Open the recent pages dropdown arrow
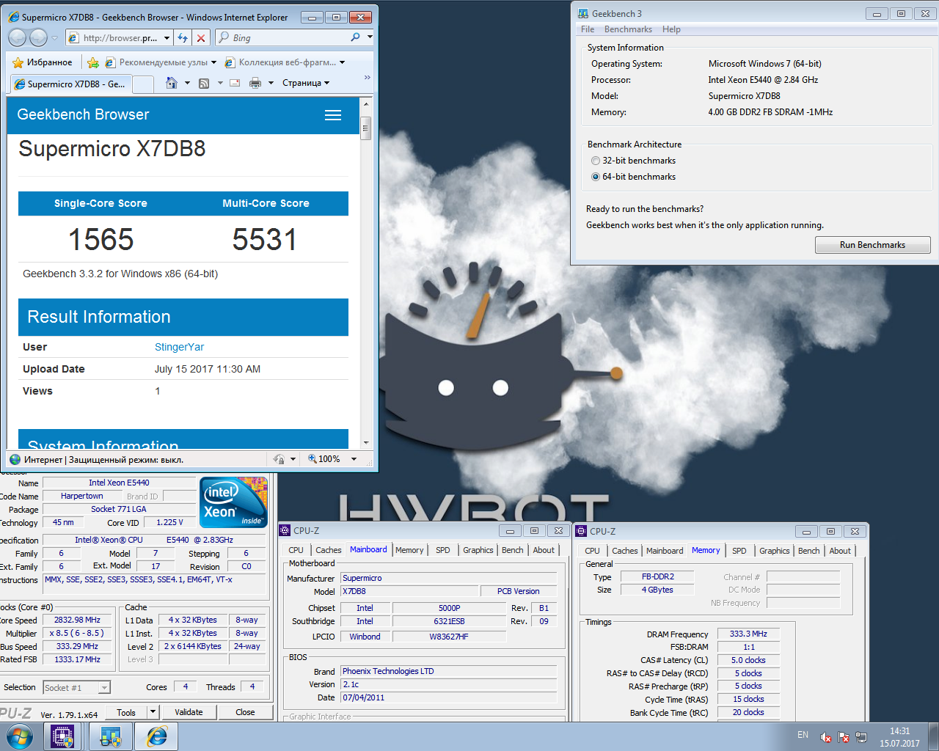 click(x=54, y=38)
